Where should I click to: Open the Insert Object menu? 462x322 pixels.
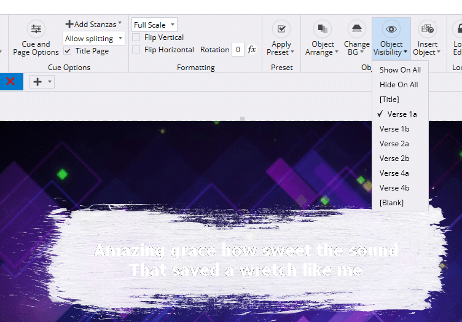(x=427, y=37)
